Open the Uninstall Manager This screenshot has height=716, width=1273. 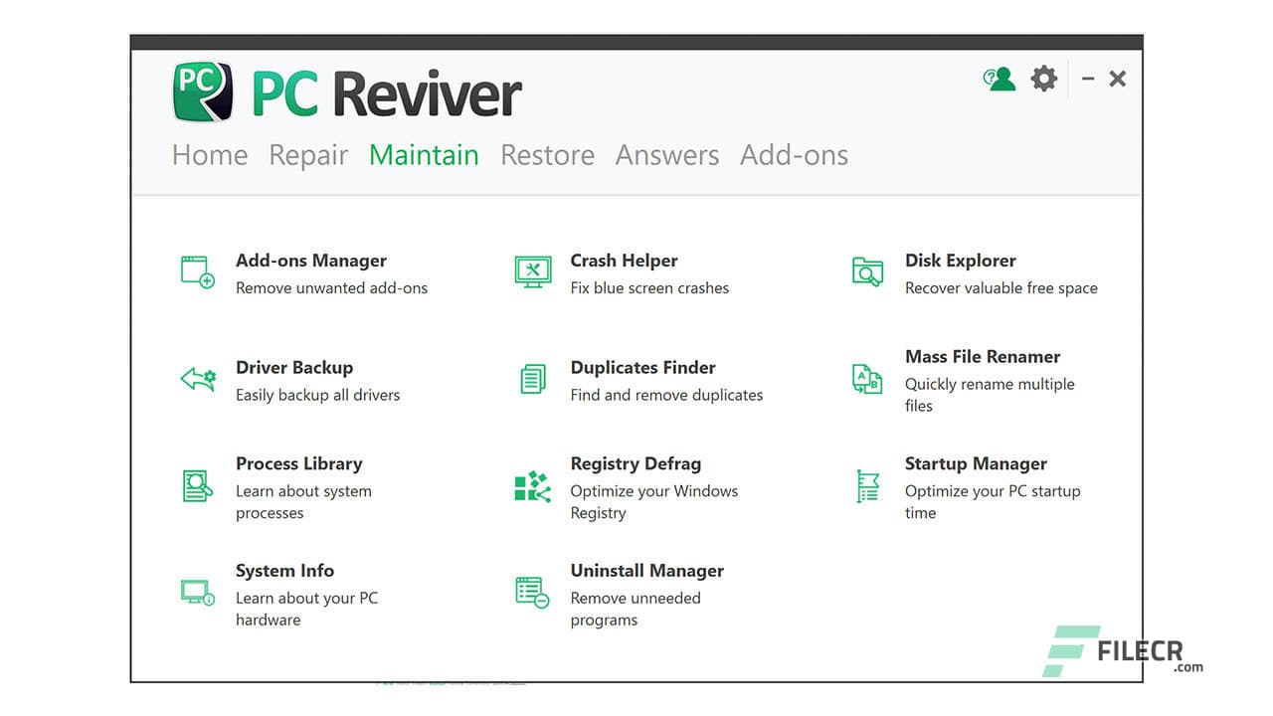646,570
